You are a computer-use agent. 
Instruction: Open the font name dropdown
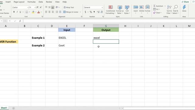click(x=28, y=7)
